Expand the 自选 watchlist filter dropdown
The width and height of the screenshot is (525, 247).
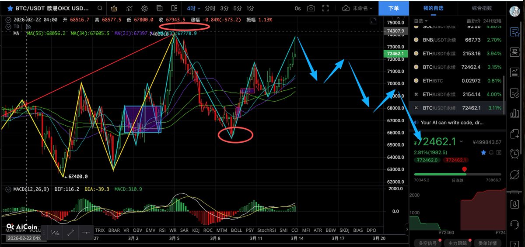click(x=422, y=21)
